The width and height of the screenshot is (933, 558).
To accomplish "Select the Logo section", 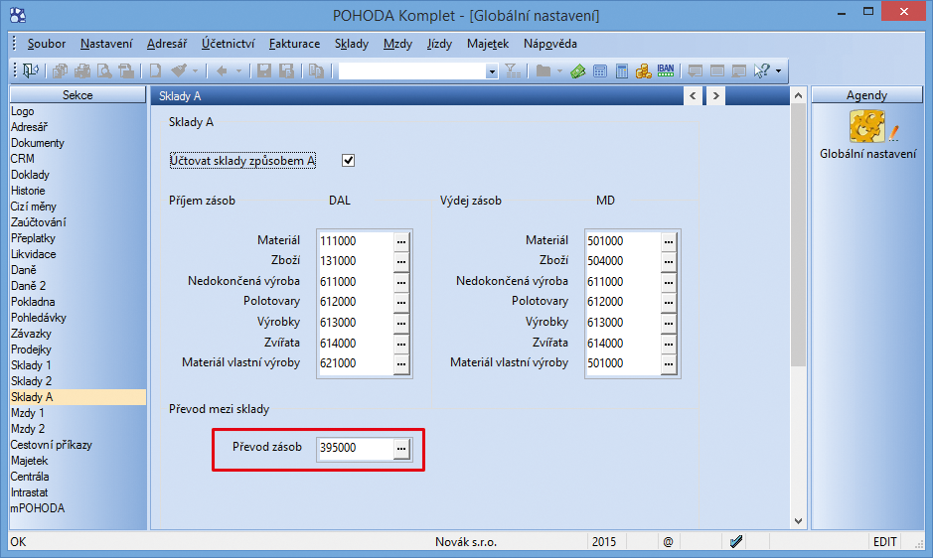I will [x=78, y=111].
